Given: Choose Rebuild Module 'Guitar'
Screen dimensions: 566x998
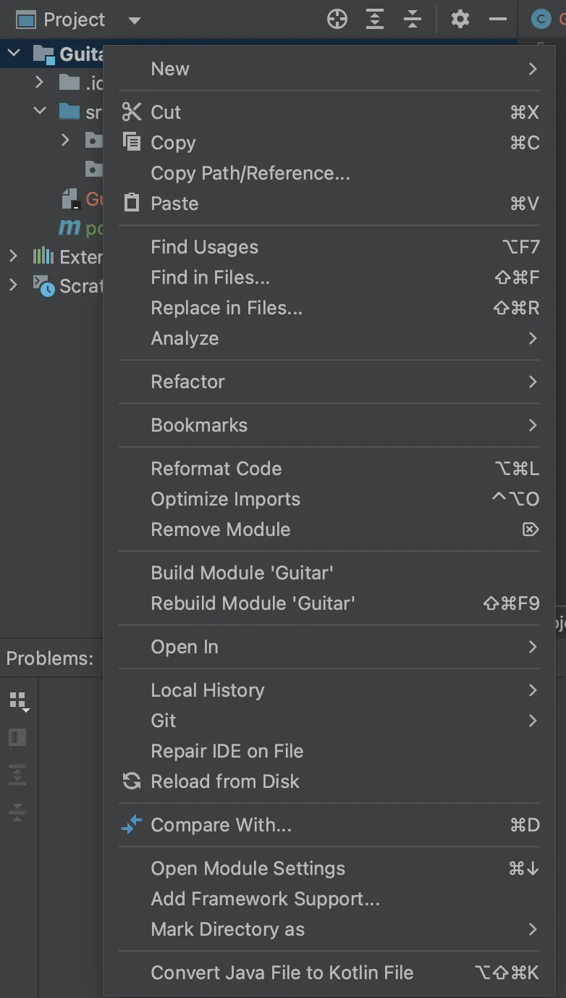Looking at the screenshot, I should point(253,603).
